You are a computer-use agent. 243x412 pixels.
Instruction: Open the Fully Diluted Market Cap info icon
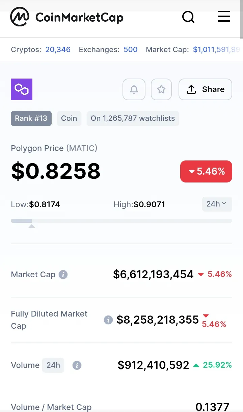[108, 320]
